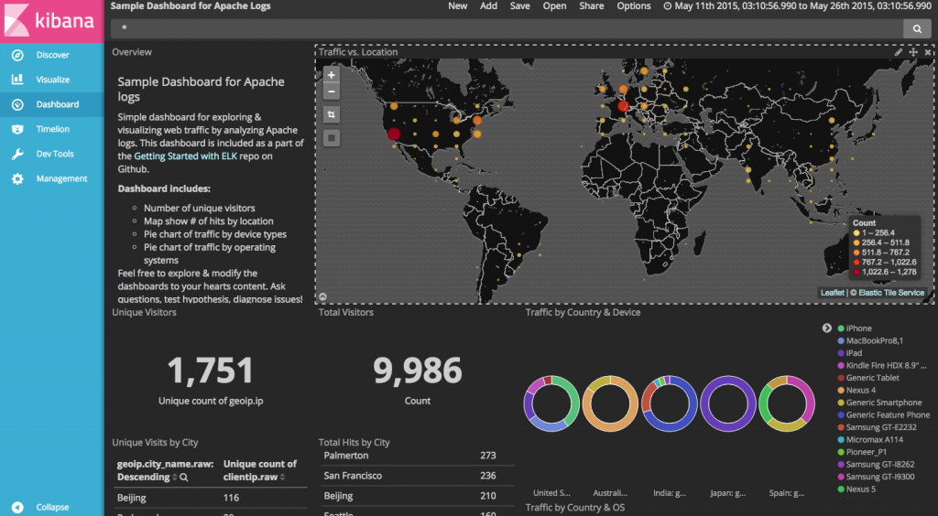Image resolution: width=938 pixels, height=516 pixels.
Task: Select draw rectangle tool on map
Action: pyautogui.click(x=332, y=138)
